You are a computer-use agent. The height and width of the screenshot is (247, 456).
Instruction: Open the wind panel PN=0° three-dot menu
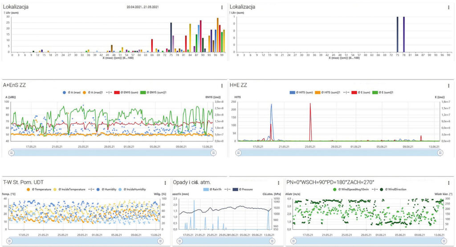[448, 183]
